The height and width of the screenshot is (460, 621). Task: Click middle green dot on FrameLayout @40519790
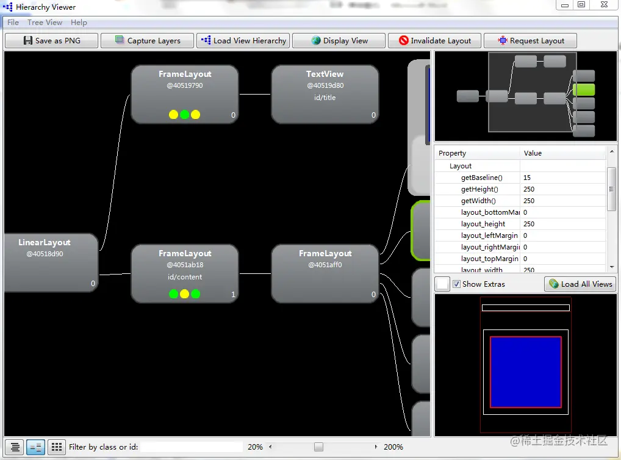click(x=185, y=115)
